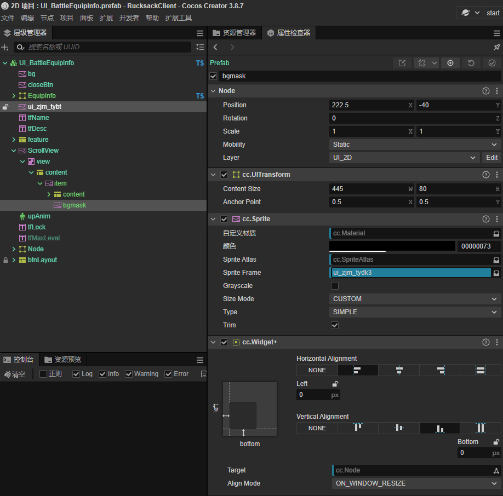Toggle the Grayscale checkbox
Viewport: 503px width, 496px height.
point(335,286)
